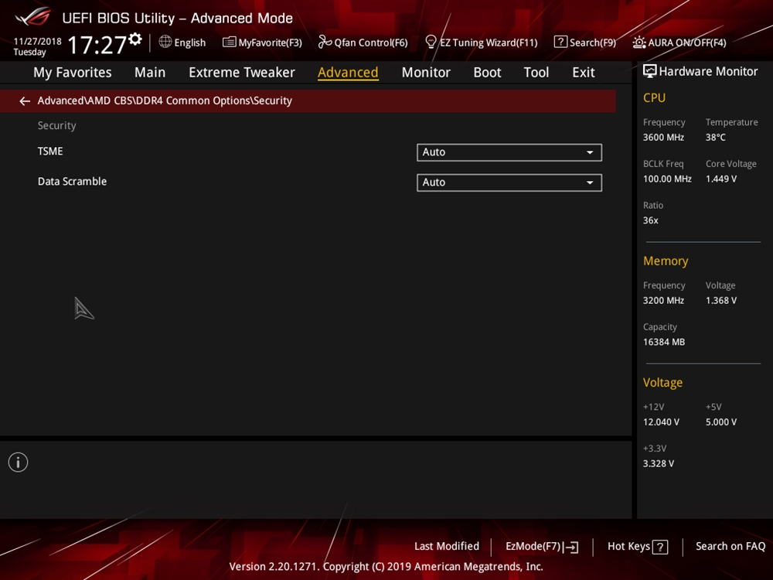Click the Ratio value 36x
773x580 pixels.
pos(650,220)
